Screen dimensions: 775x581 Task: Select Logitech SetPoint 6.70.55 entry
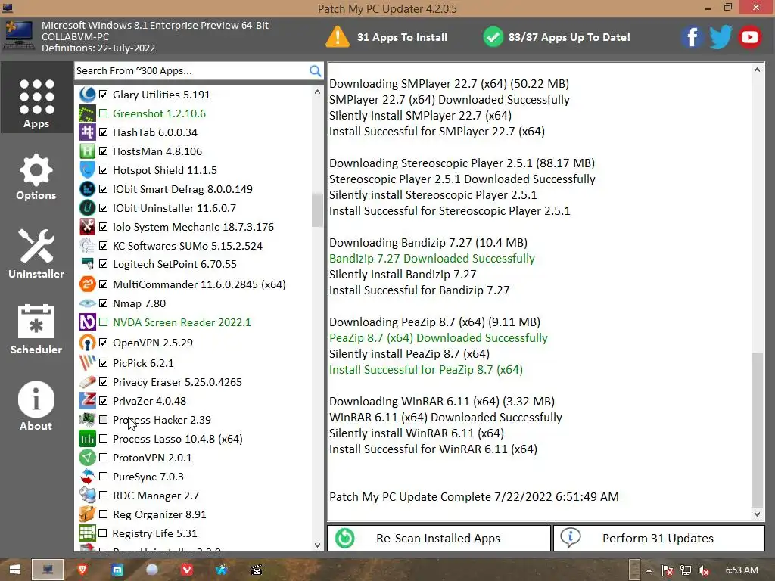click(175, 264)
